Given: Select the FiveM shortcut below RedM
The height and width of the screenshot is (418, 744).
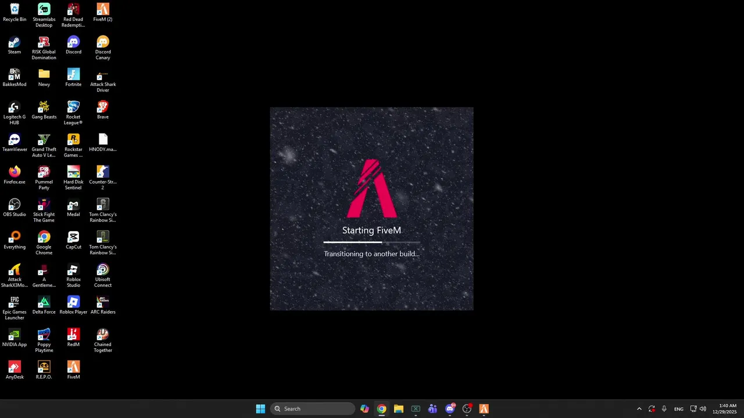Looking at the screenshot, I should (x=73, y=370).
